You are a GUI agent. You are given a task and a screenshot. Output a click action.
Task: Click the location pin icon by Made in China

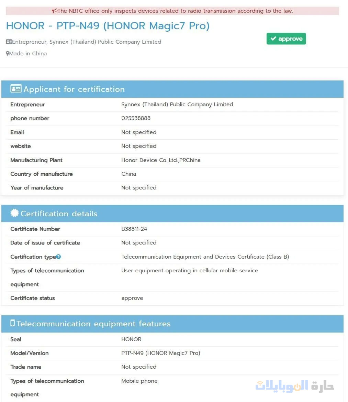(x=8, y=54)
